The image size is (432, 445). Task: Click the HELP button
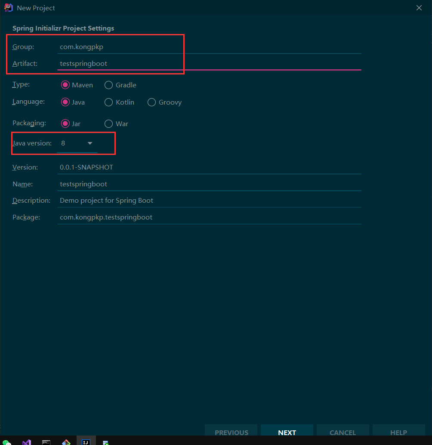398,431
